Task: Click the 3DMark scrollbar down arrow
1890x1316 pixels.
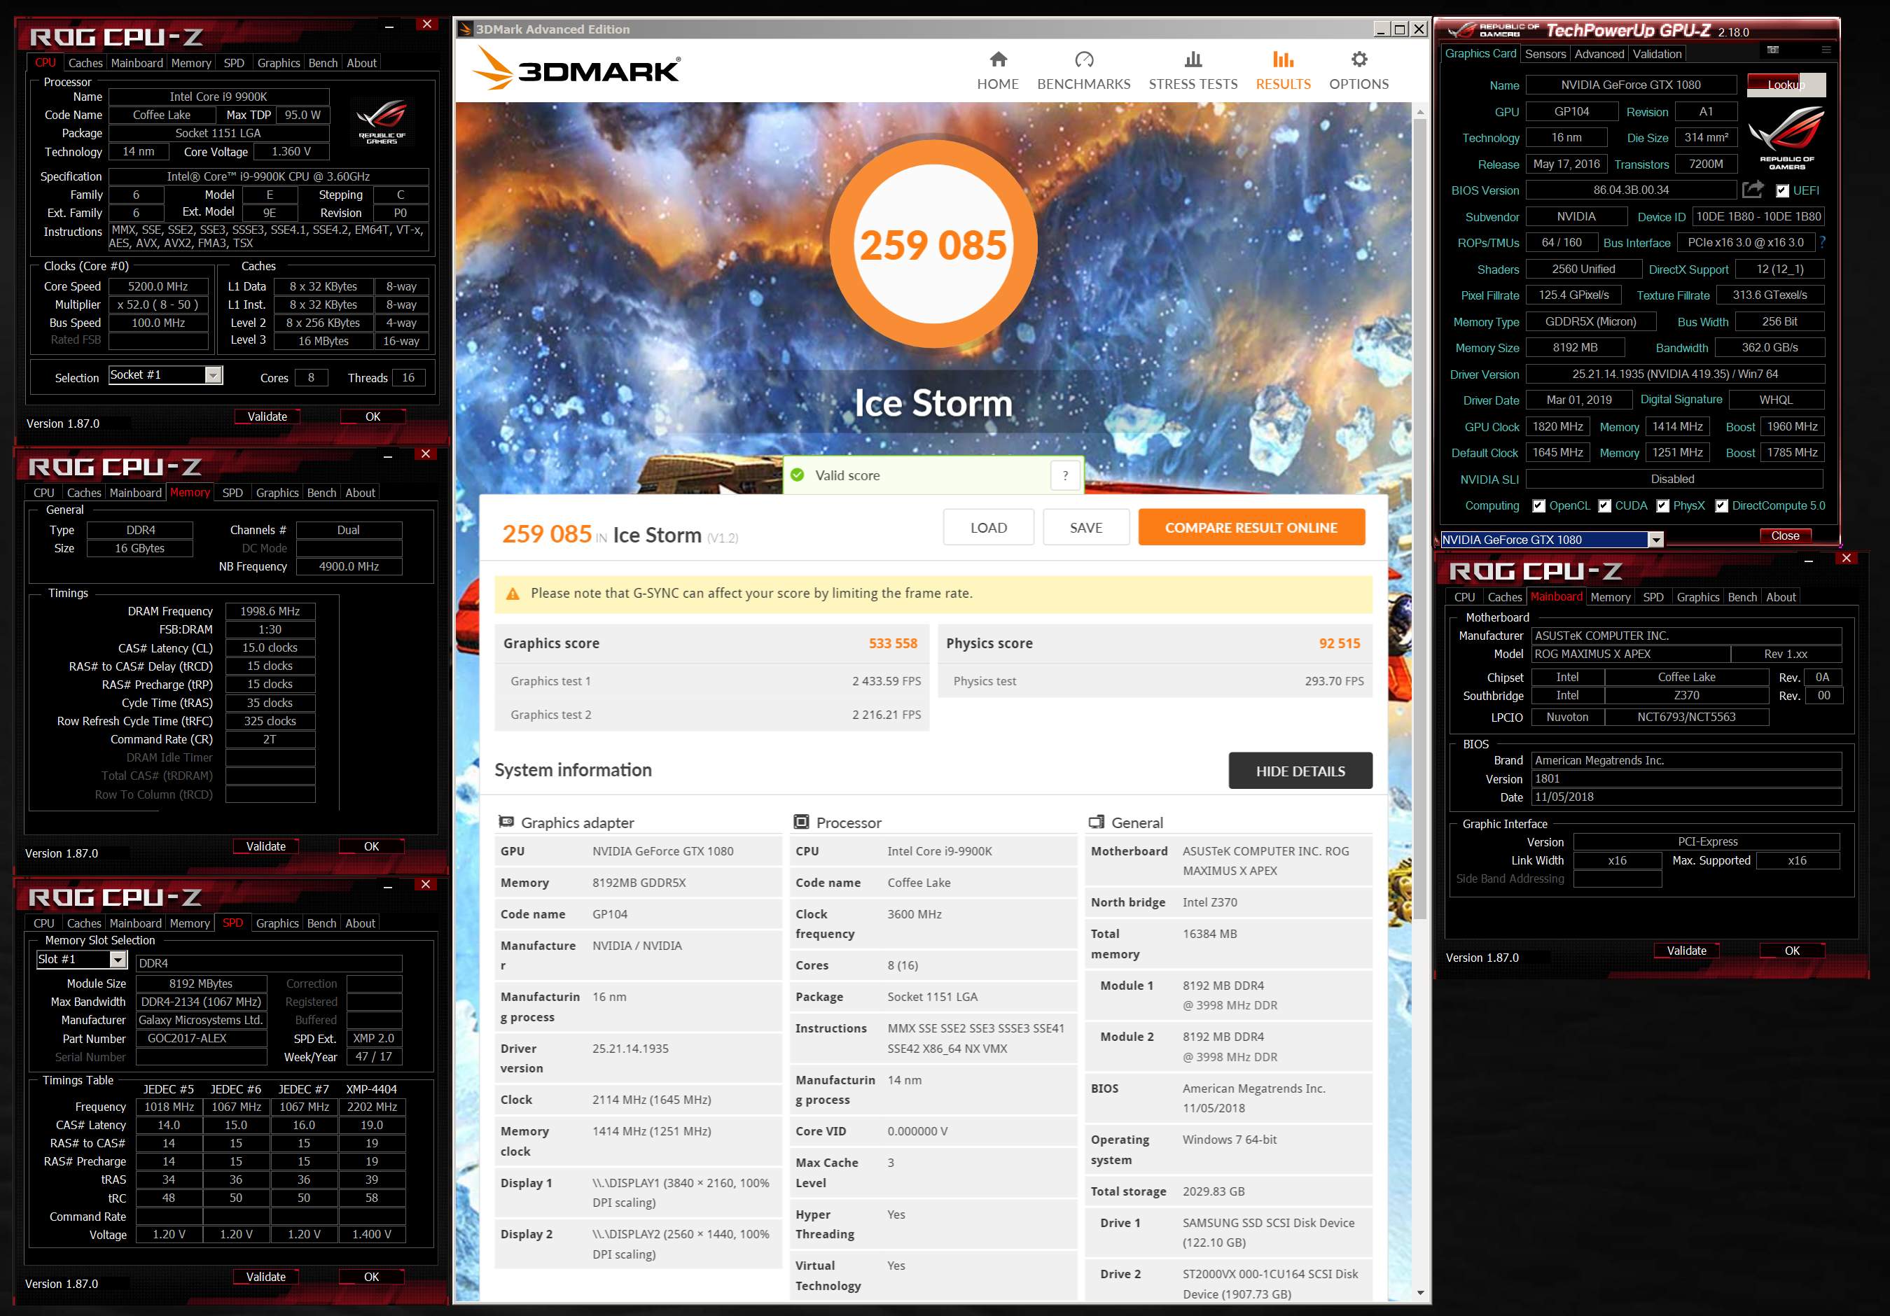Action: [x=1420, y=1293]
